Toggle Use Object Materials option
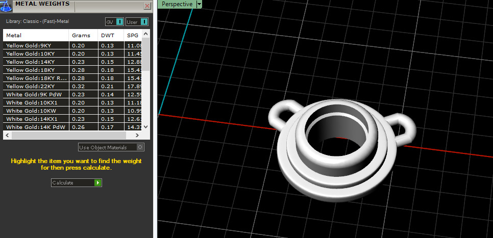Screen dimensions: 493x238 coord(111,147)
